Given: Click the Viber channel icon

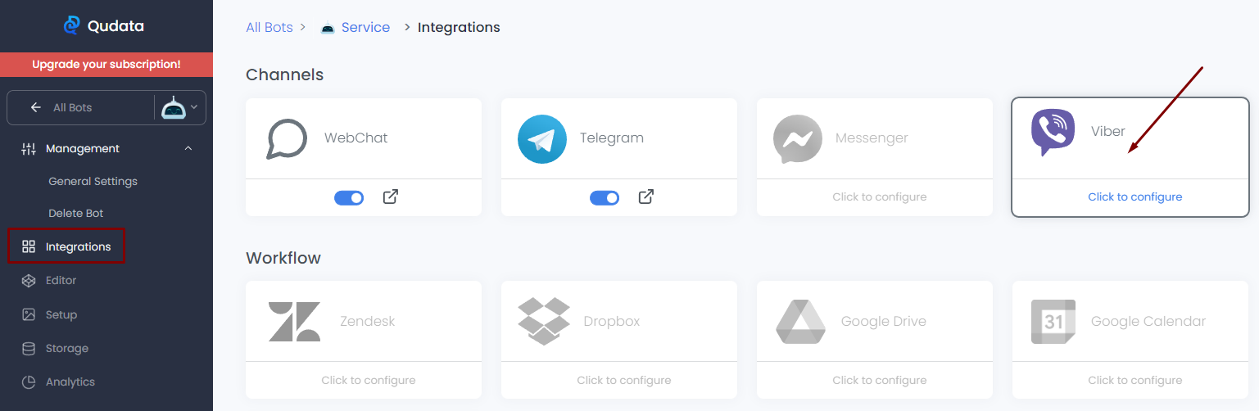Looking at the screenshot, I should [1053, 132].
